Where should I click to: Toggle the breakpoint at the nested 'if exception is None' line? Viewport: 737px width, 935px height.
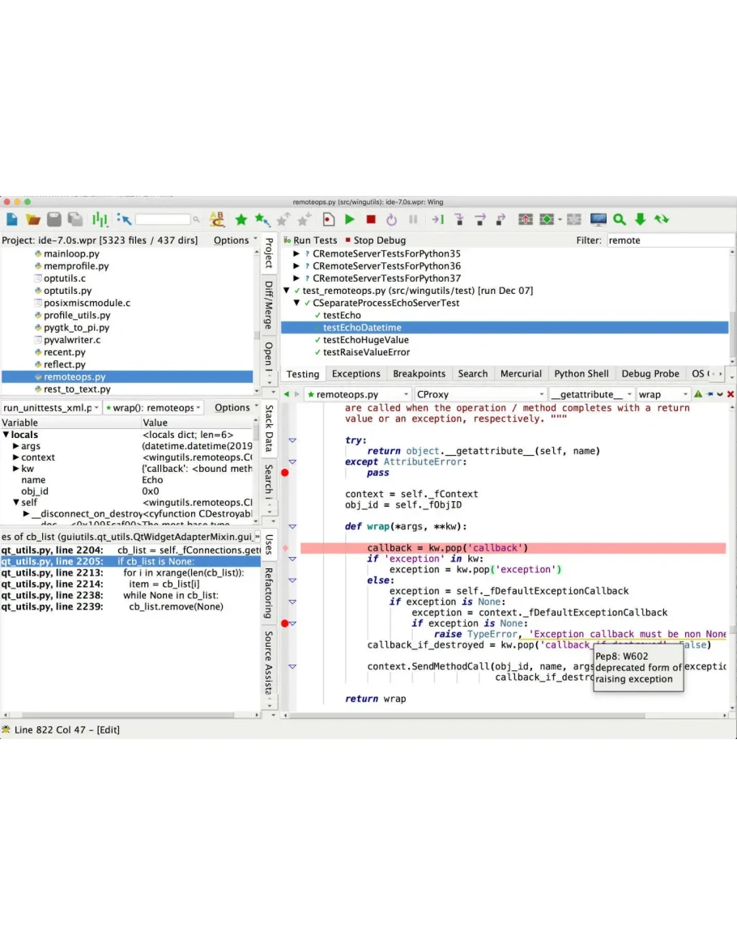pos(284,623)
